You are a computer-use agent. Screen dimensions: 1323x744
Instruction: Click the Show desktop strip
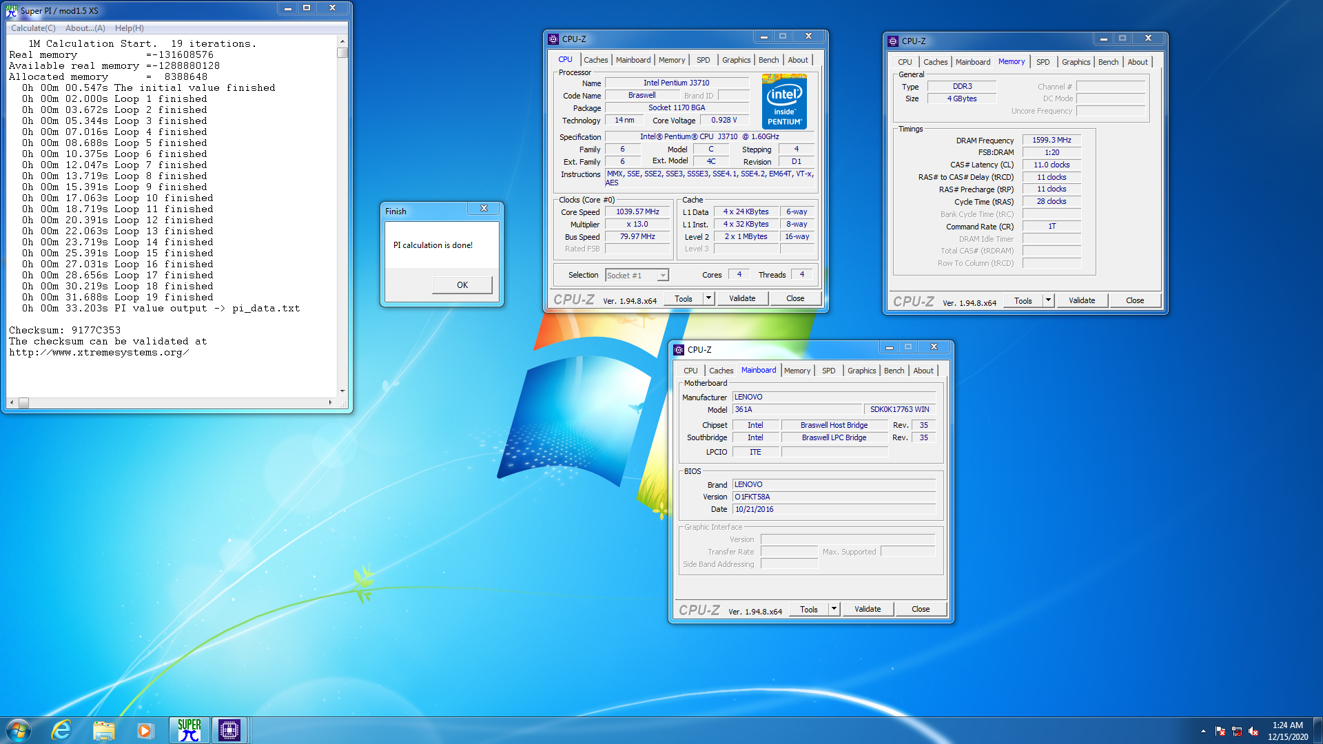(x=1318, y=730)
